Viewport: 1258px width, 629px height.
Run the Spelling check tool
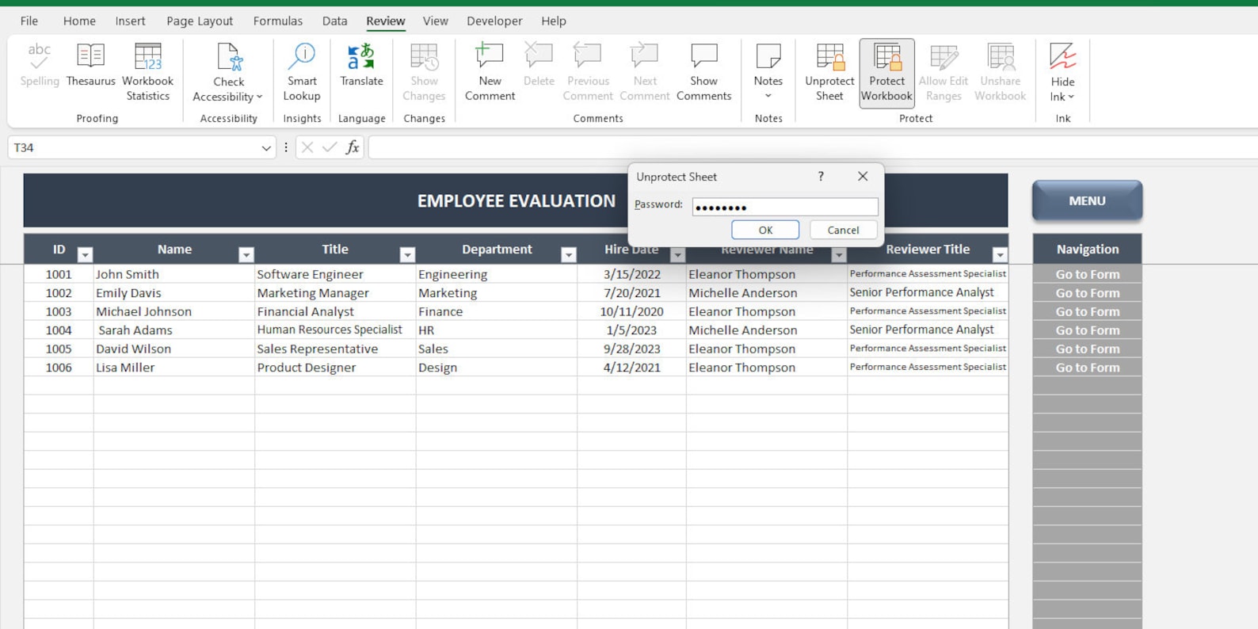click(40, 65)
